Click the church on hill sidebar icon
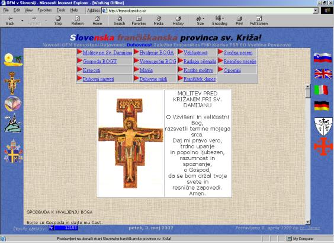 (13, 123)
